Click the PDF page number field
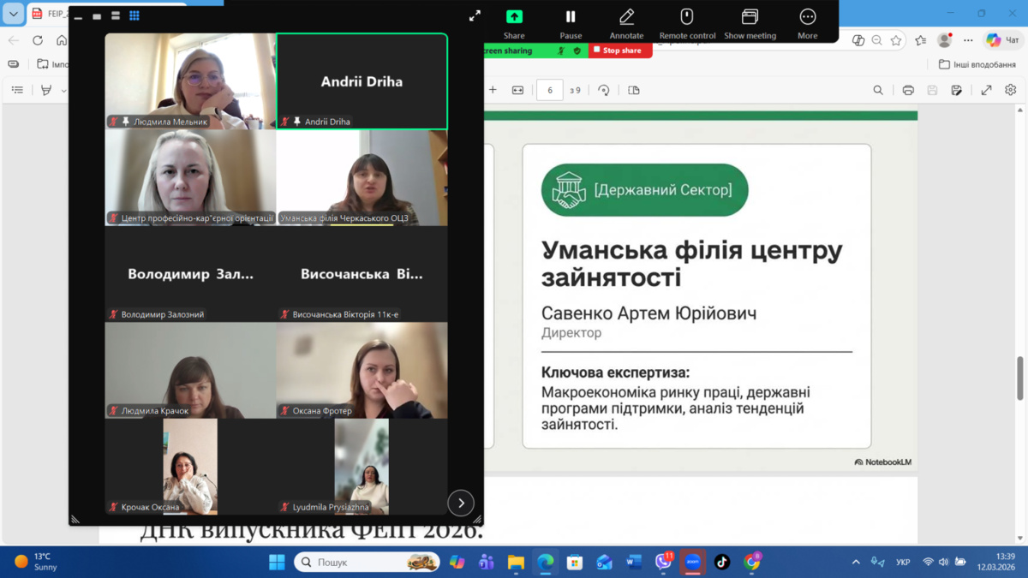 click(550, 90)
